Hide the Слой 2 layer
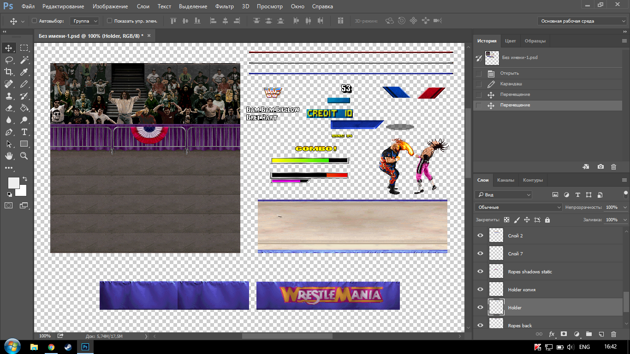This screenshot has height=354, width=630. 480,236
